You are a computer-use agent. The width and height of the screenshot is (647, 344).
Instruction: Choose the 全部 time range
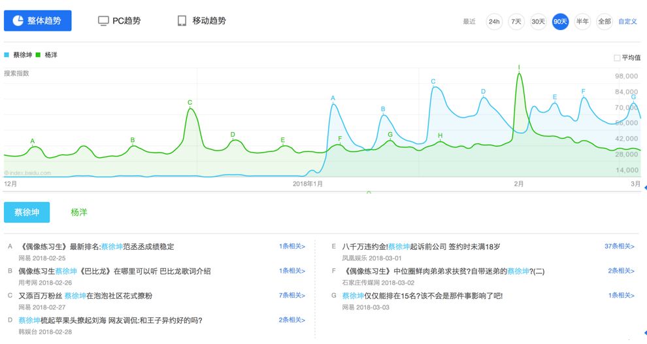click(604, 22)
